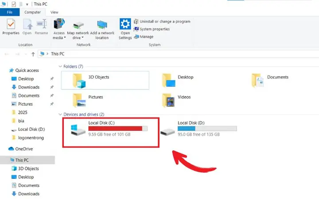Click 95.0 GB free of 135 GB text

(x=198, y=134)
